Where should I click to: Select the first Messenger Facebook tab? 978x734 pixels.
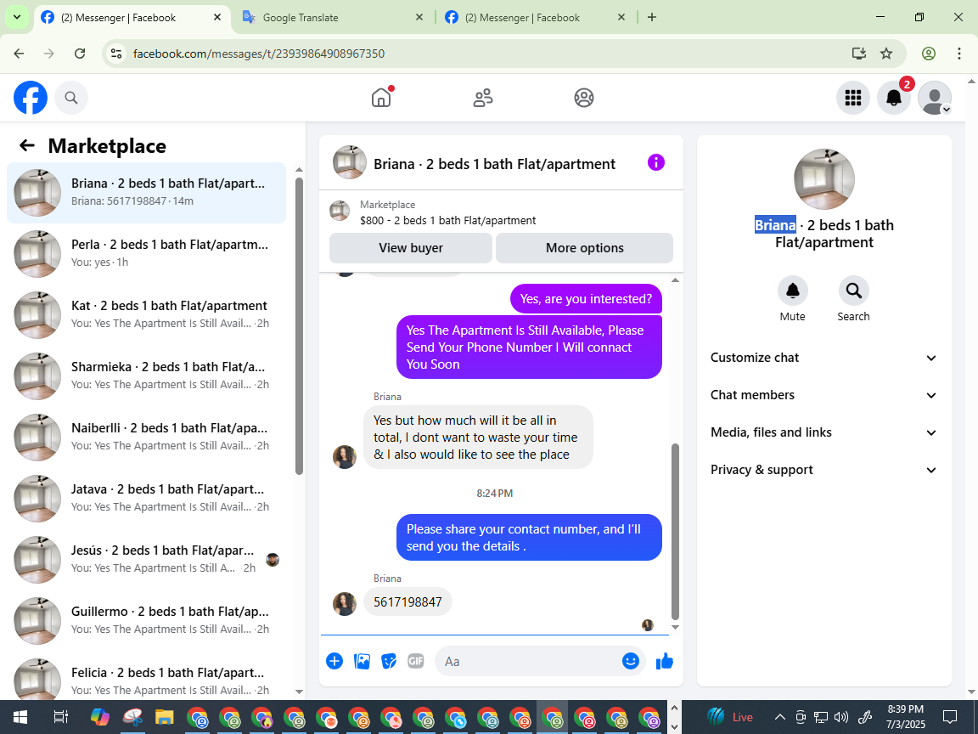(x=132, y=18)
